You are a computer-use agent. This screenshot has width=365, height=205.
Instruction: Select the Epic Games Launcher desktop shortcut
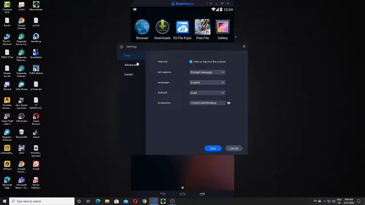[x=22, y=103]
